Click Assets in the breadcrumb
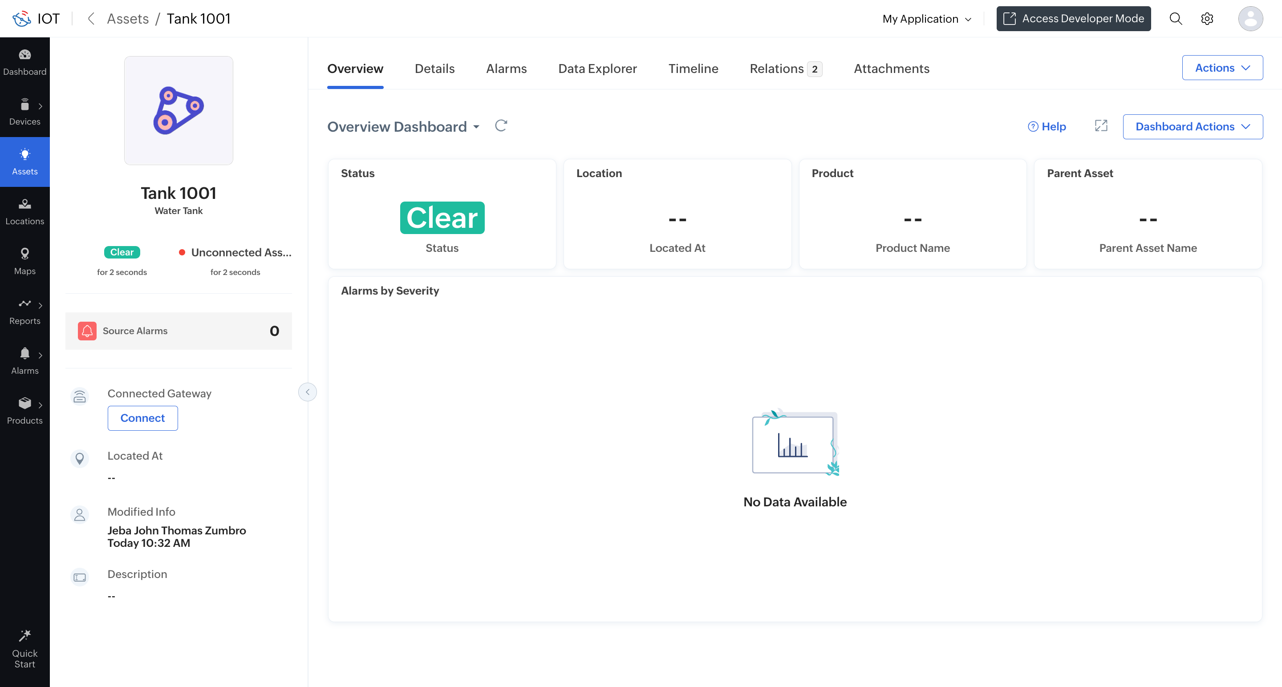The image size is (1282, 687). coord(128,18)
